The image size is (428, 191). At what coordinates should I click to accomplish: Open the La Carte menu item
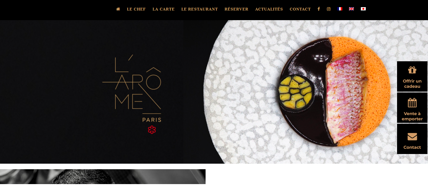(164, 9)
